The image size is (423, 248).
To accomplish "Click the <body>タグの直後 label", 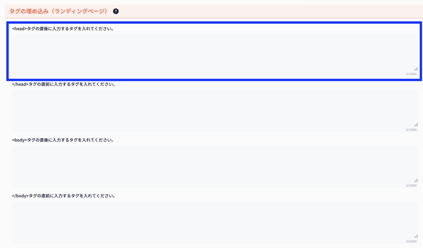I will (x=63, y=140).
